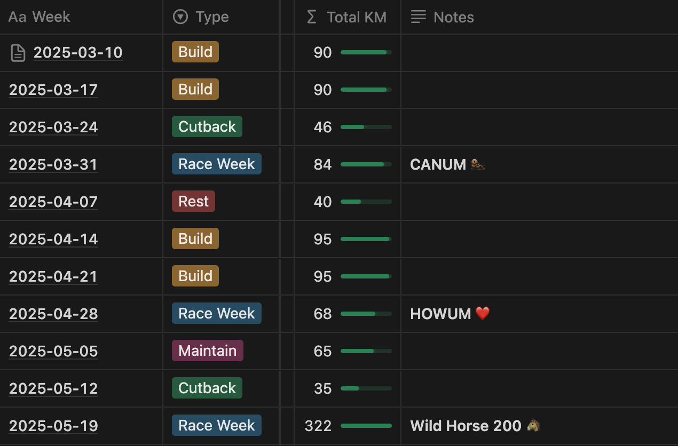Image resolution: width=678 pixels, height=446 pixels.
Task: Click the Build tag in the 2025-04-21 row
Action: [x=195, y=276]
